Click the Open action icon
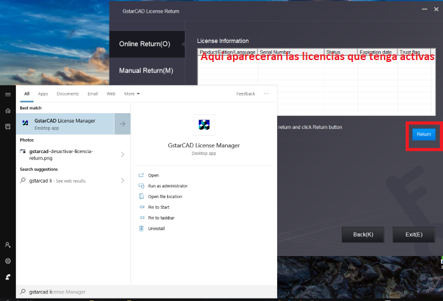Image resolution: width=443 pixels, height=301 pixels. (141, 175)
